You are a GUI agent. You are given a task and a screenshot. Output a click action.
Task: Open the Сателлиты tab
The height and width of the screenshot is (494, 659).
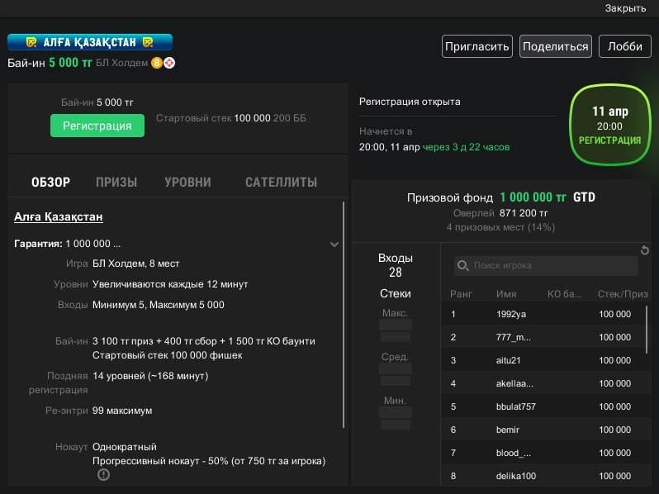tap(281, 183)
